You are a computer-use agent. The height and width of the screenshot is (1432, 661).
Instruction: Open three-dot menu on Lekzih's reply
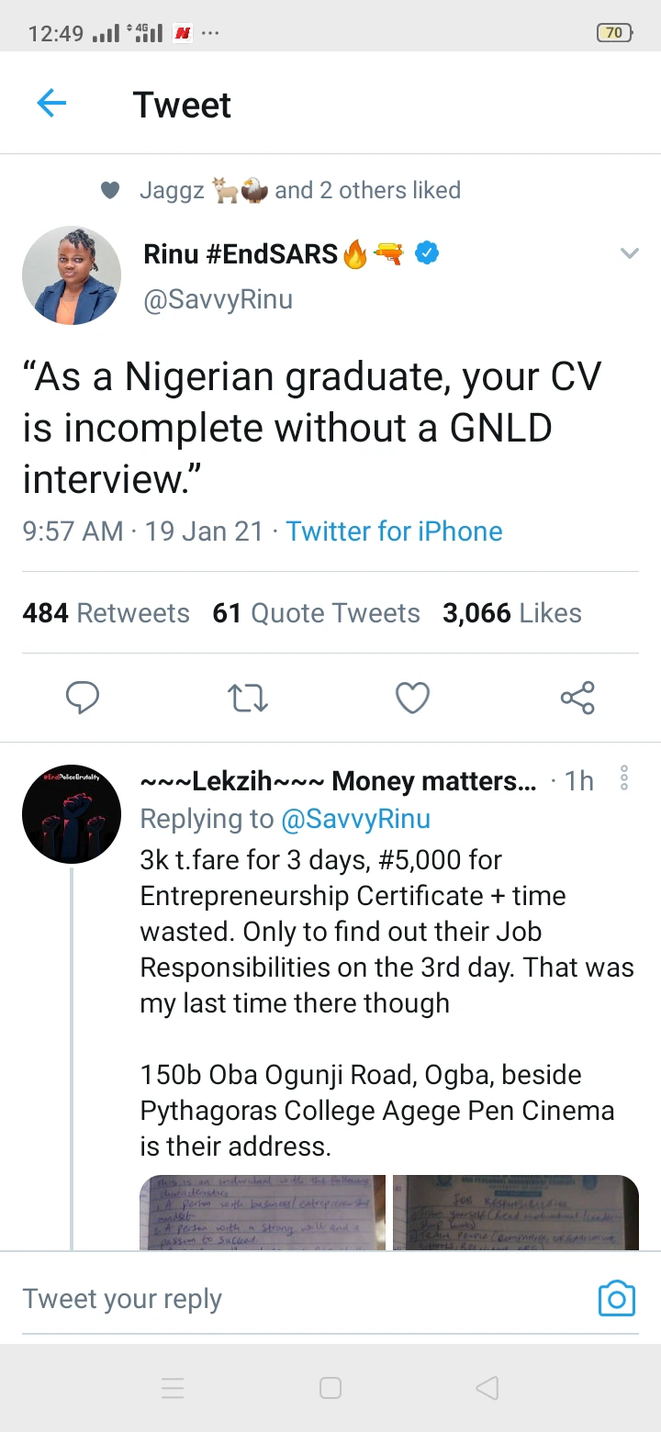[624, 778]
